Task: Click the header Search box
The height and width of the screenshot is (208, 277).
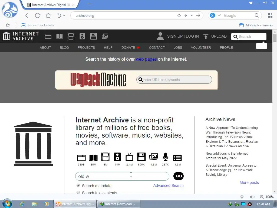Action: [x=249, y=37]
